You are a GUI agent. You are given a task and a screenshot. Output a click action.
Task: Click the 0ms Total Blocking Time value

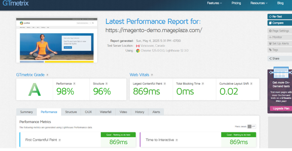pyautogui.click(x=185, y=91)
